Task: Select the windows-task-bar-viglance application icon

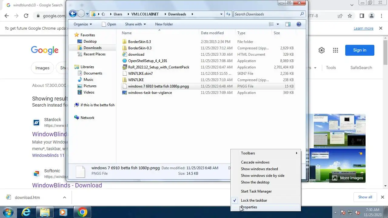Action: tap(124, 93)
